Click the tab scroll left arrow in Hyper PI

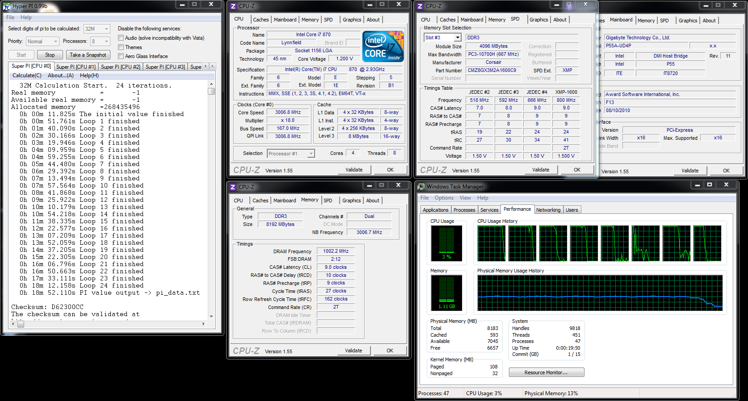point(206,66)
